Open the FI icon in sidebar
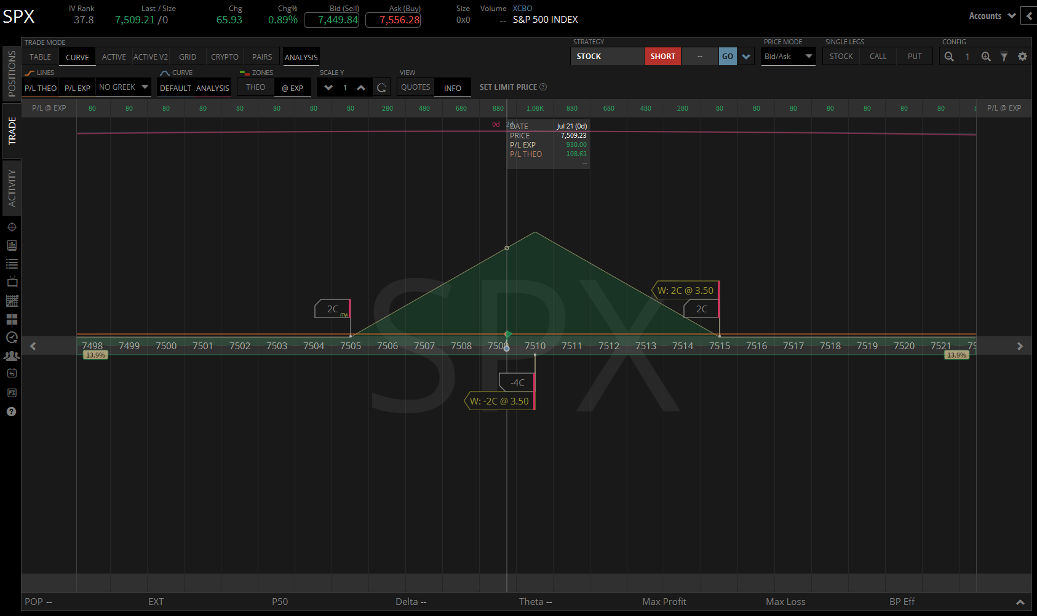Screen dimensions: 1037x616 click(x=12, y=392)
